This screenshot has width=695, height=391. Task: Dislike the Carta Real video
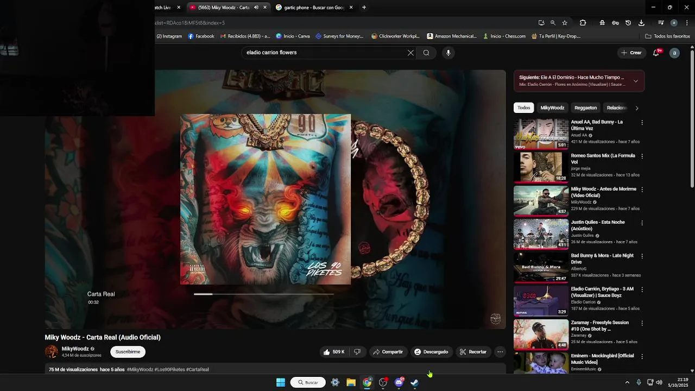tap(357, 352)
